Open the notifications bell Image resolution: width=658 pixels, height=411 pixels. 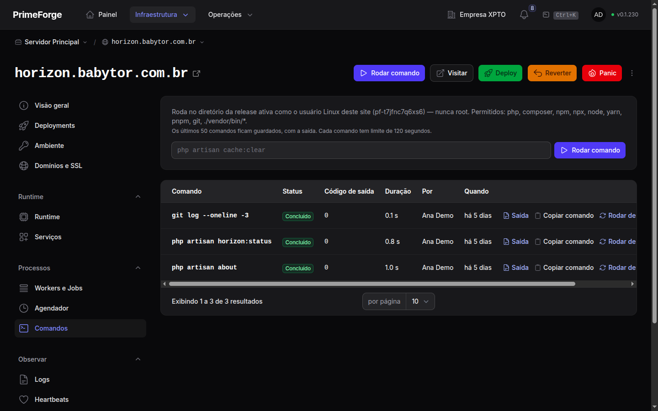(524, 15)
